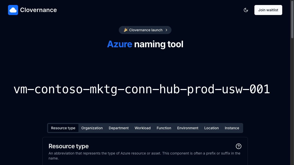This screenshot has height=165, width=294.
Task: Click the Clovernance brand name text
Action: click(x=38, y=10)
